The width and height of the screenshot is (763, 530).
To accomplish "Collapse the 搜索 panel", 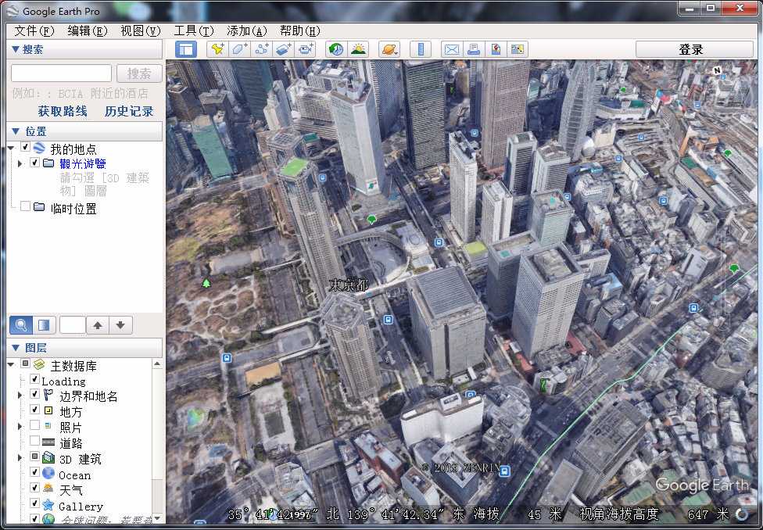I will 16,49.
